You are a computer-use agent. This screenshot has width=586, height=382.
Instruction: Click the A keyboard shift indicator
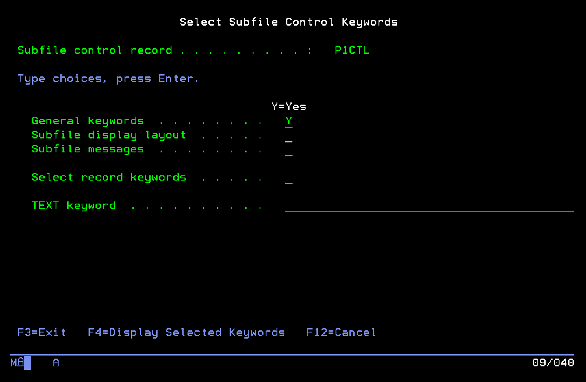(x=56, y=362)
